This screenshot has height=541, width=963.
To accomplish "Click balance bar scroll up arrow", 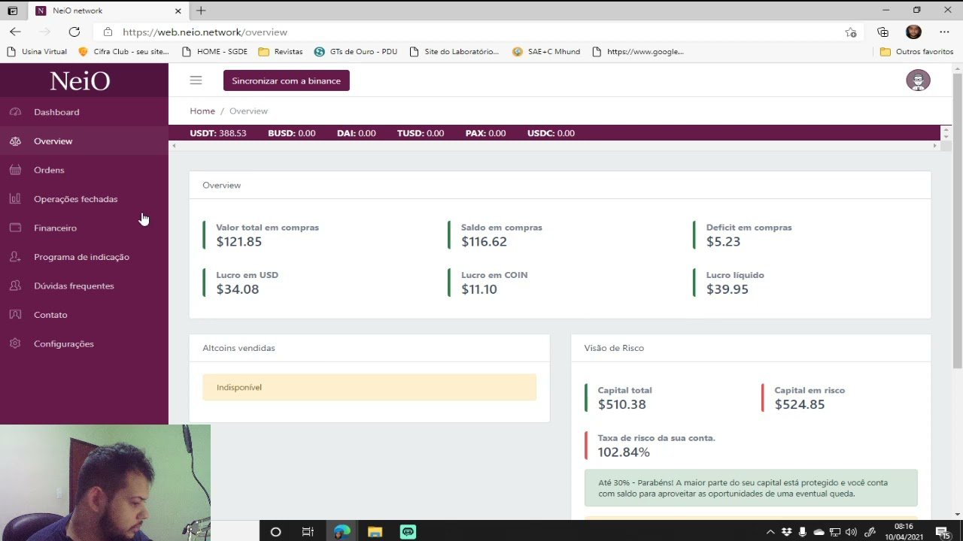I will coord(946,130).
